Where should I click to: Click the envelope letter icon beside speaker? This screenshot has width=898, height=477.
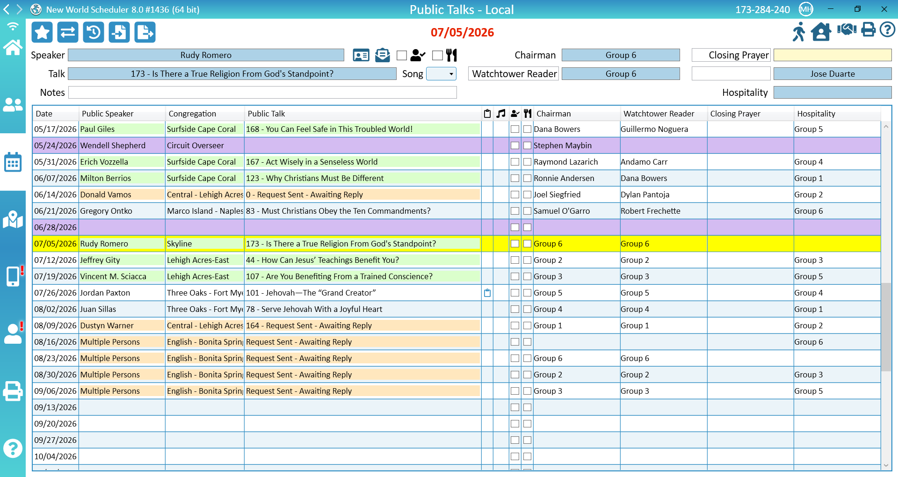[383, 55]
